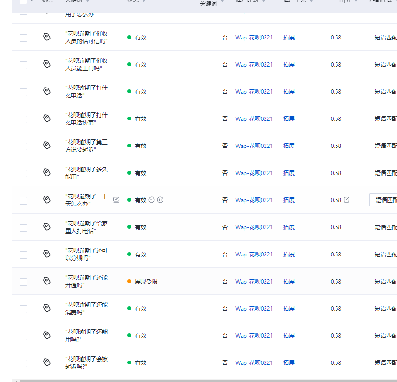
Task: Open 拓展 unit in 催收人员能上门吗 row
Action: tap(289, 64)
